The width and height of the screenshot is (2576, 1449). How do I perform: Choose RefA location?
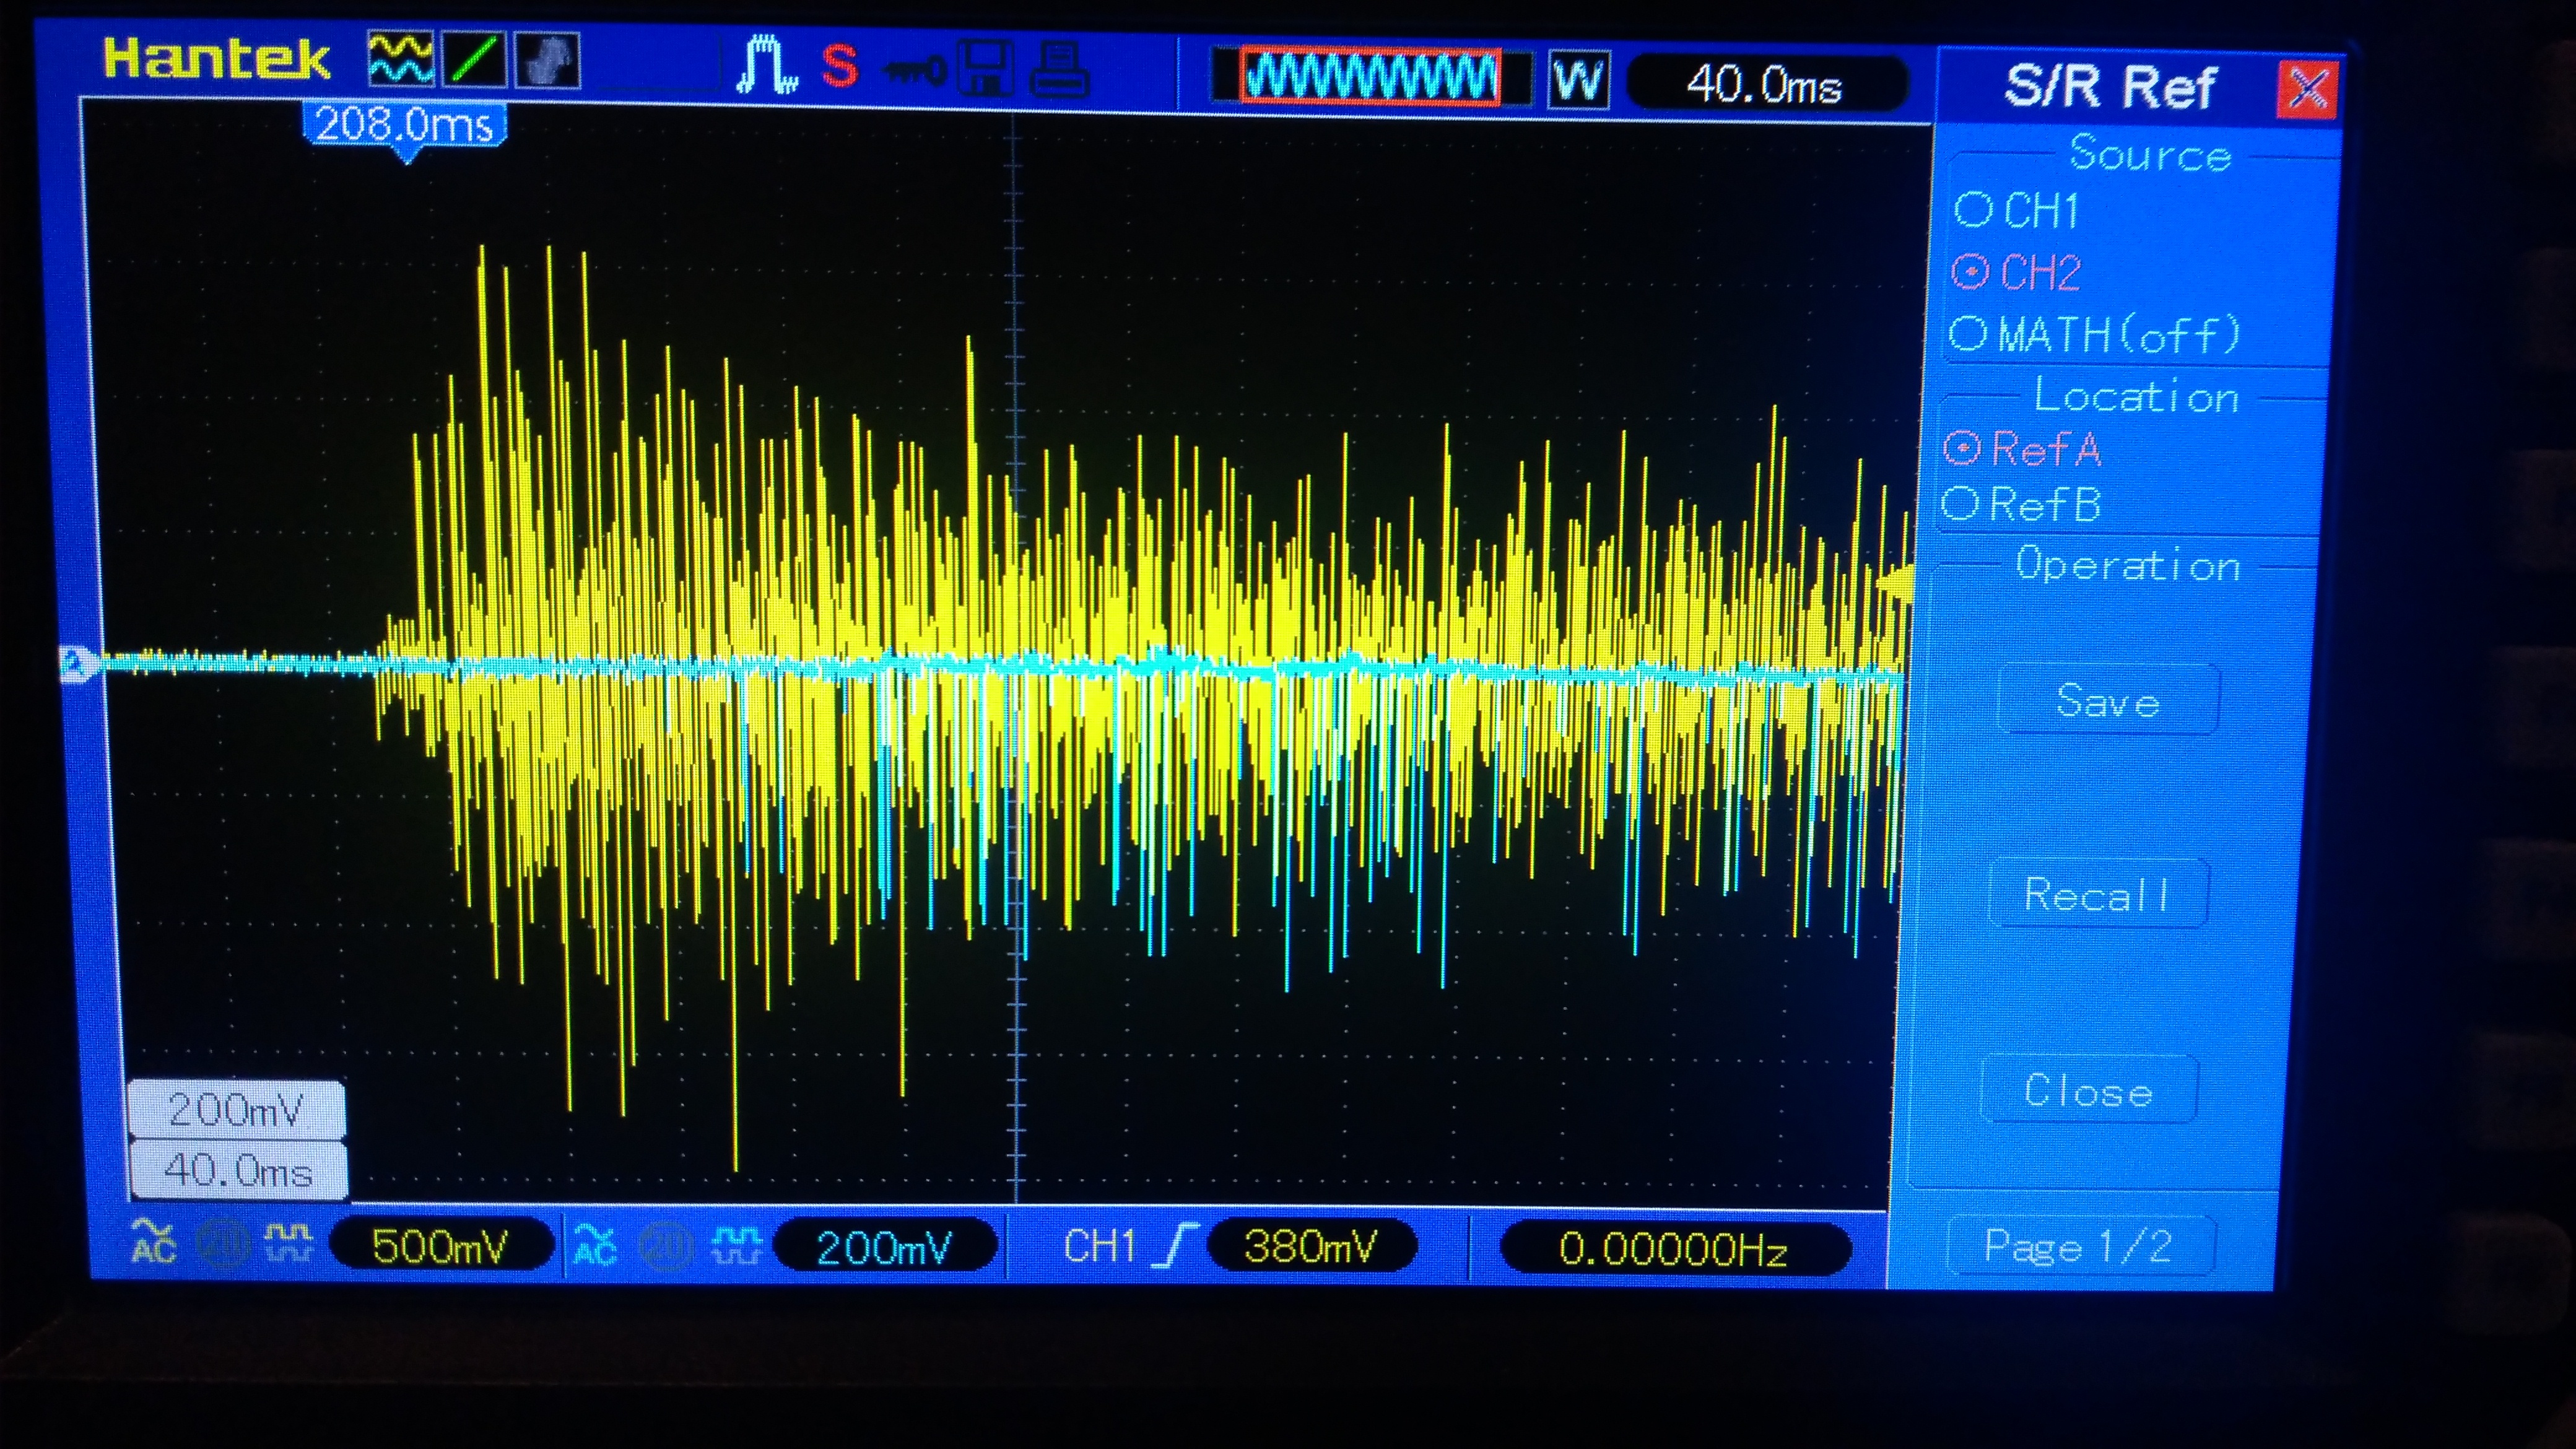click(x=2022, y=449)
